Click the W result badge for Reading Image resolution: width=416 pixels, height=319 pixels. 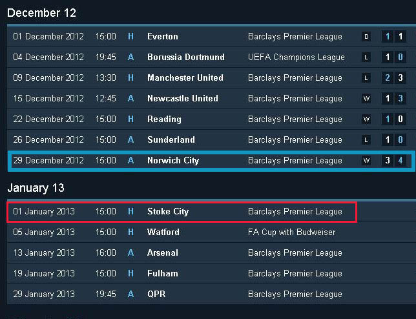click(366, 119)
